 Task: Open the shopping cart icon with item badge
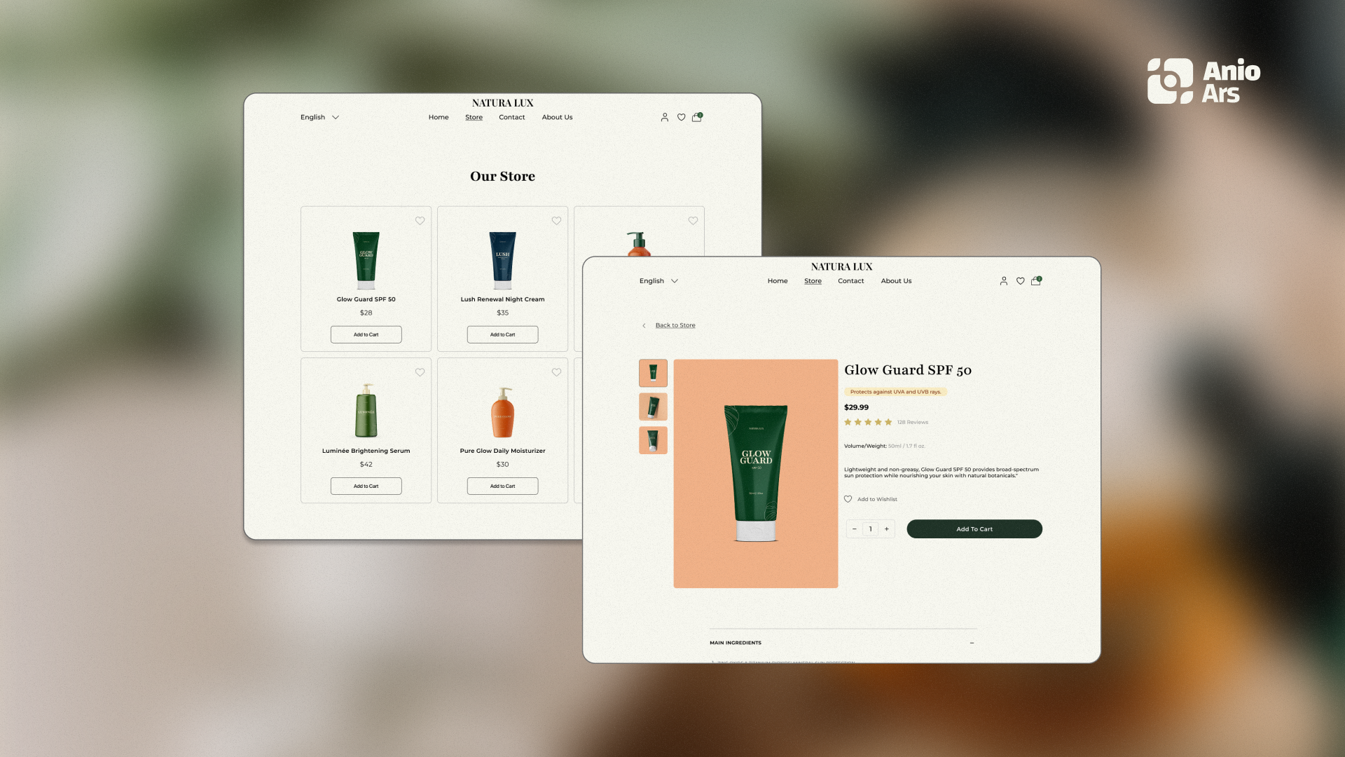[x=1036, y=281]
